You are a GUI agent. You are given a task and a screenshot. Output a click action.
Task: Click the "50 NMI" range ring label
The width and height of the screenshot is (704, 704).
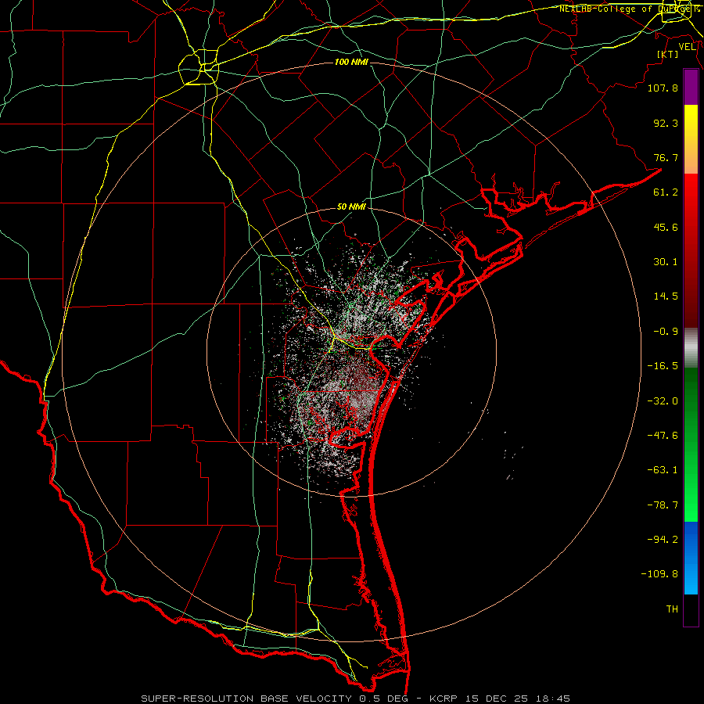351,207
